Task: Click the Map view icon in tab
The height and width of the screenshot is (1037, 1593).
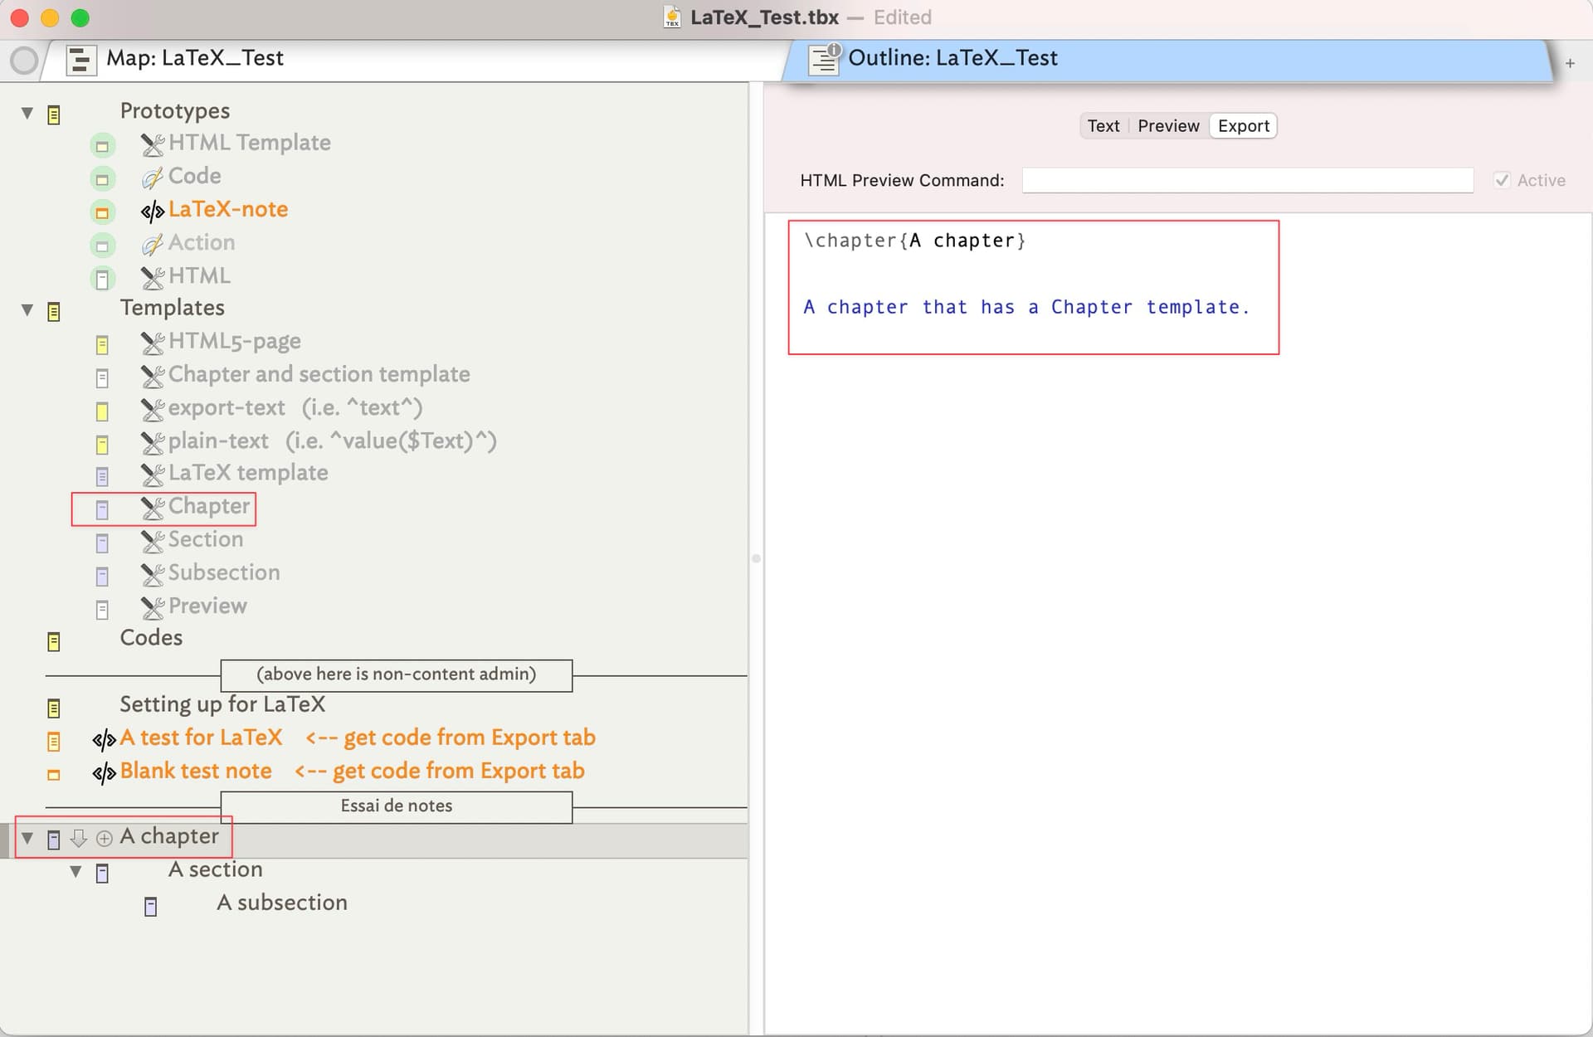Action: [x=80, y=60]
